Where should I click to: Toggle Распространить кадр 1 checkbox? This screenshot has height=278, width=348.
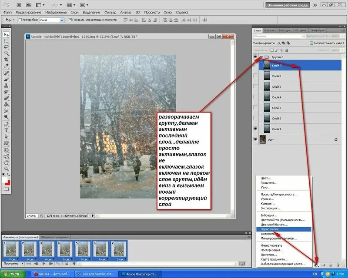click(311, 43)
